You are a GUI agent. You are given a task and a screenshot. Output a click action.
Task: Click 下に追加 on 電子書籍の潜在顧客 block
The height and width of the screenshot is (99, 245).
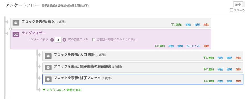[208, 69]
